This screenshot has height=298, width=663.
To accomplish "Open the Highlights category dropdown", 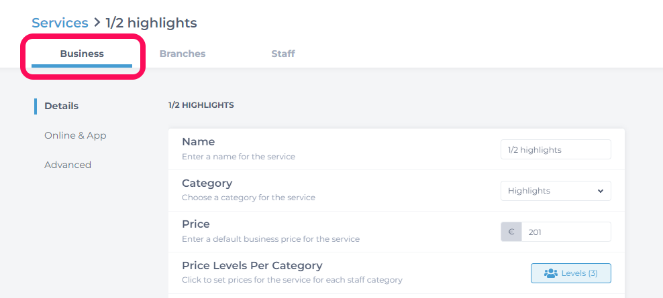I will pos(556,191).
